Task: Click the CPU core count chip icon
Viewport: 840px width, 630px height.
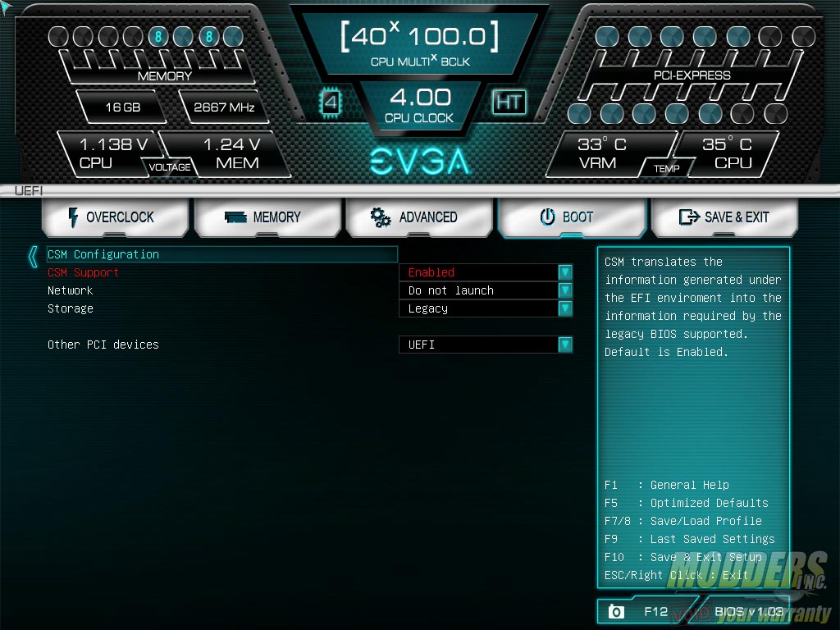Action: click(x=331, y=102)
